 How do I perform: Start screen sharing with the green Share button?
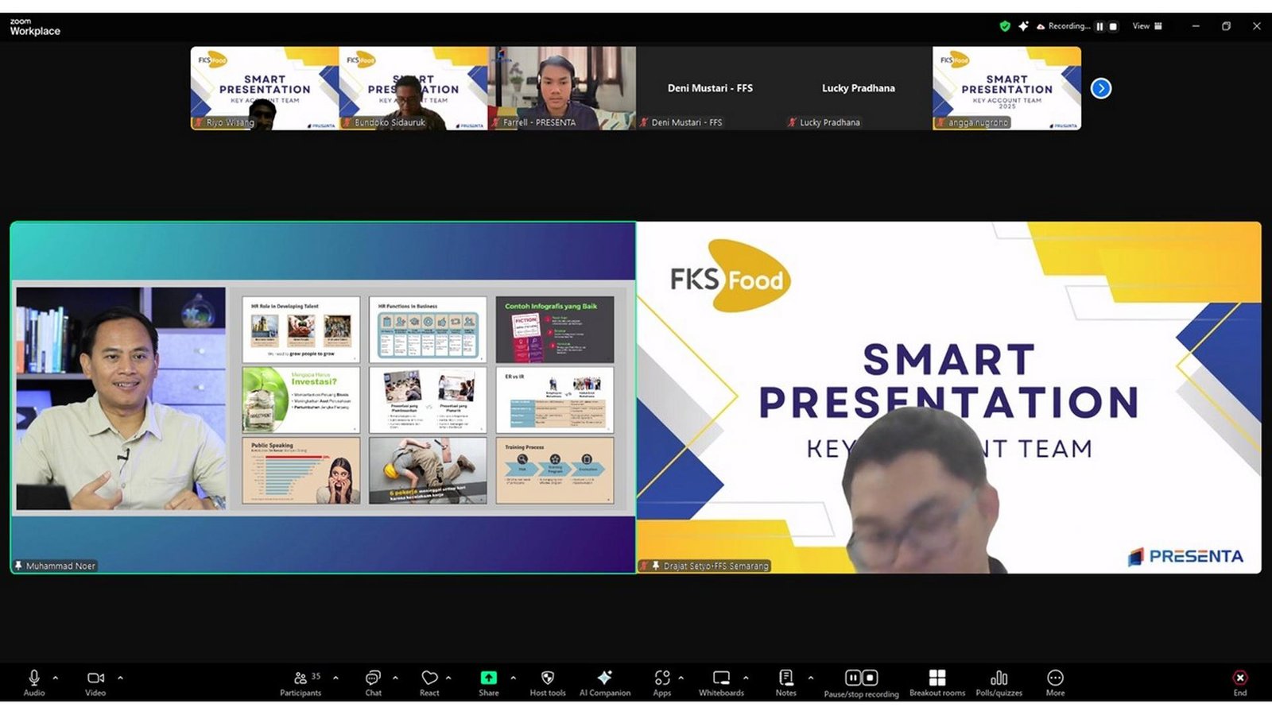tap(489, 682)
